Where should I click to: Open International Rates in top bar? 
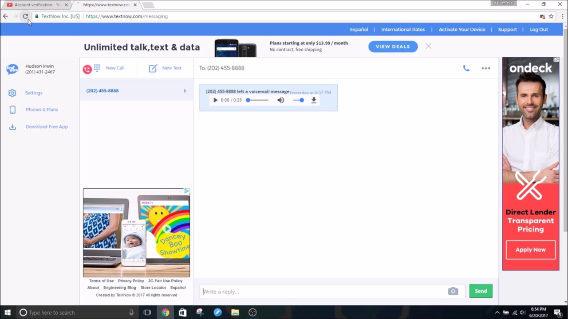point(403,30)
